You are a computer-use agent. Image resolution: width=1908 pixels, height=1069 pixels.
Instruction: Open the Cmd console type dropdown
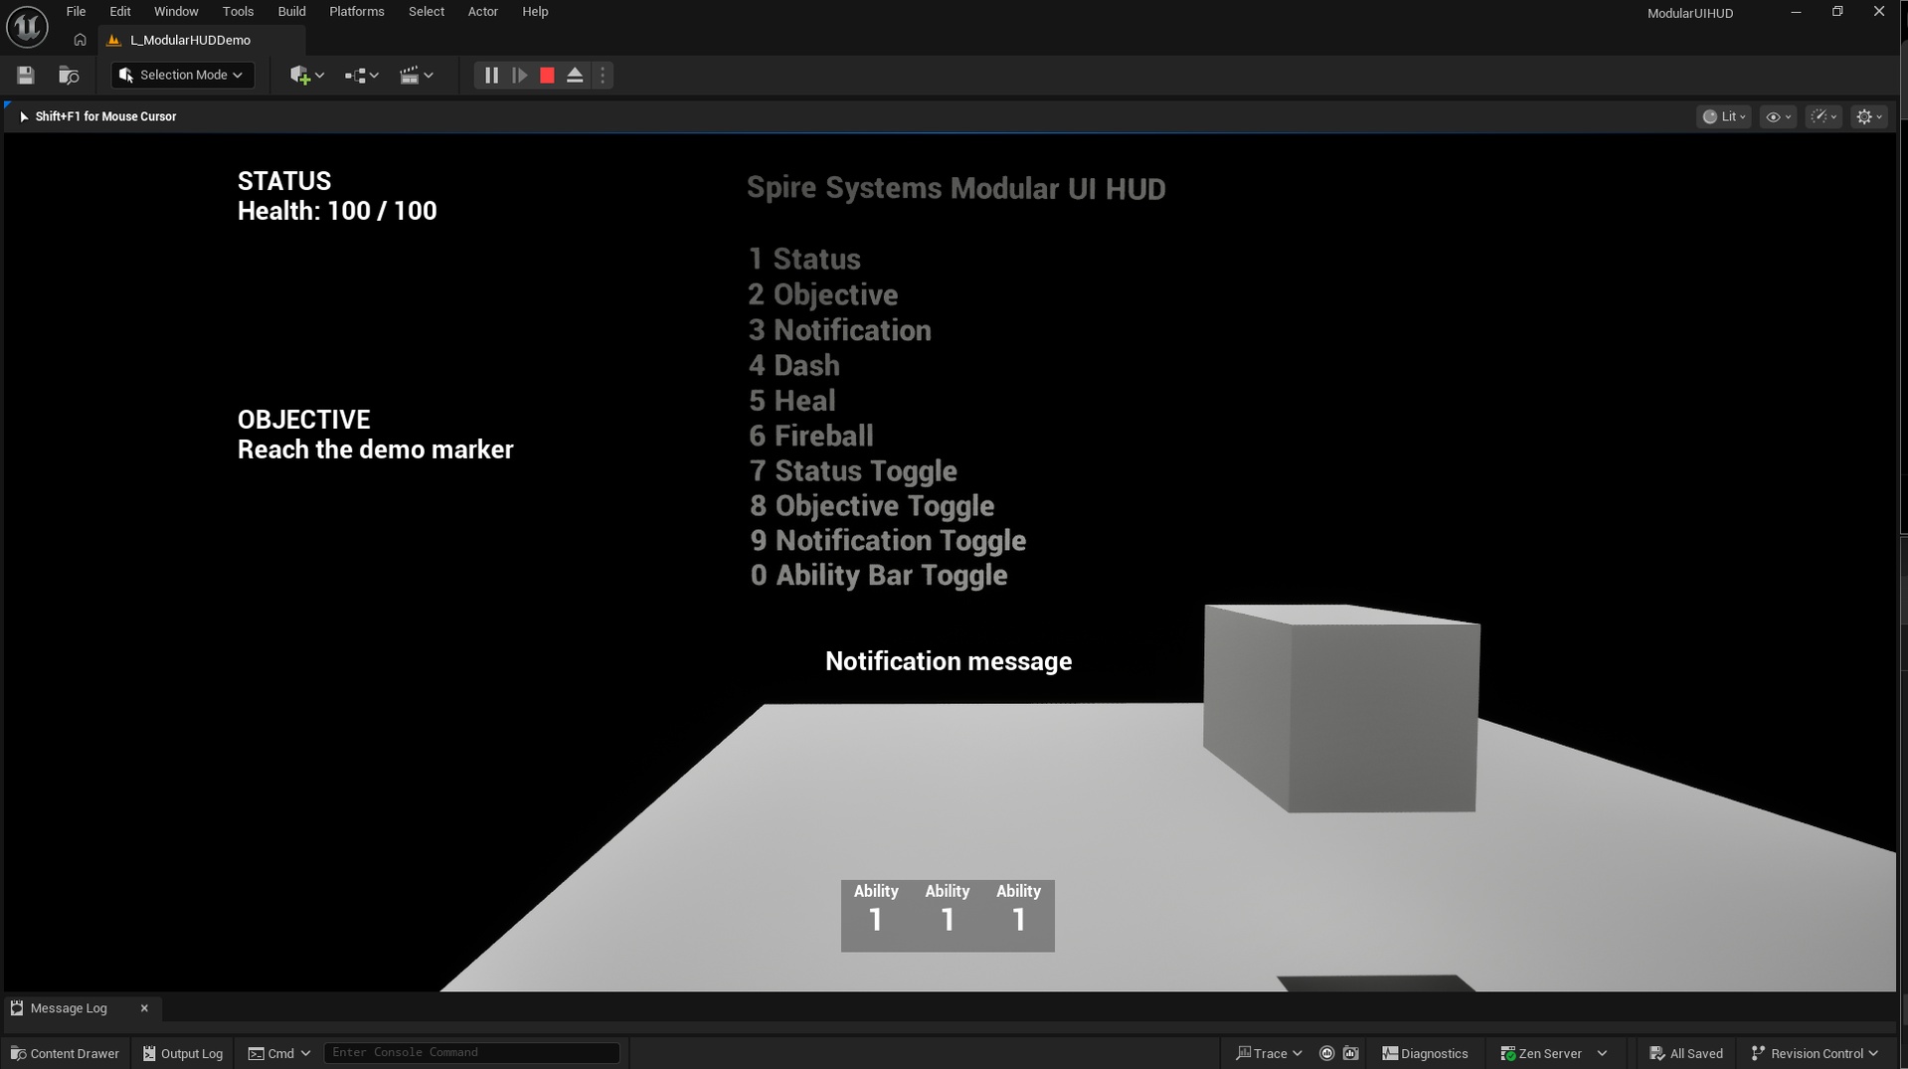279,1054
